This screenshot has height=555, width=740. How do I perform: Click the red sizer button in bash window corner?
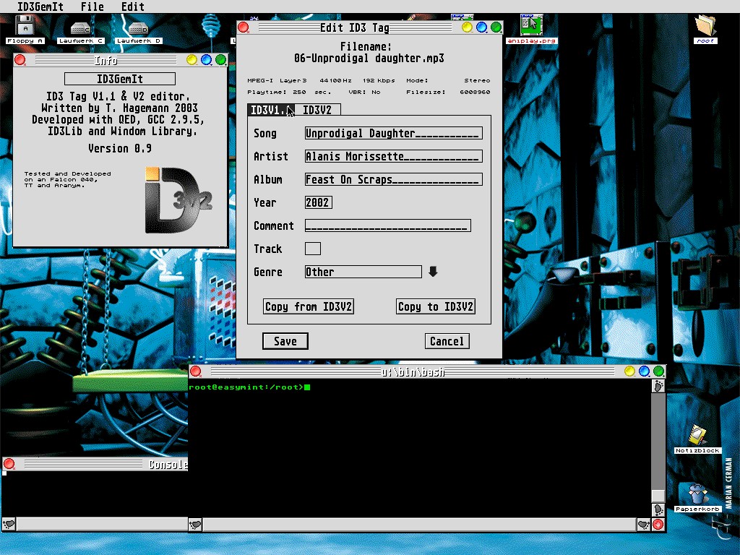tap(658, 525)
